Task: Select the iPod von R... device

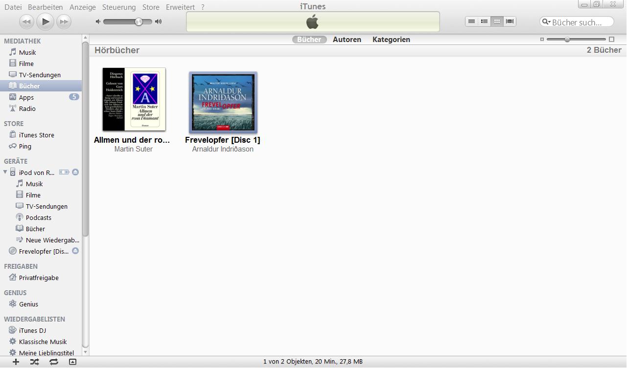Action: tap(37, 173)
